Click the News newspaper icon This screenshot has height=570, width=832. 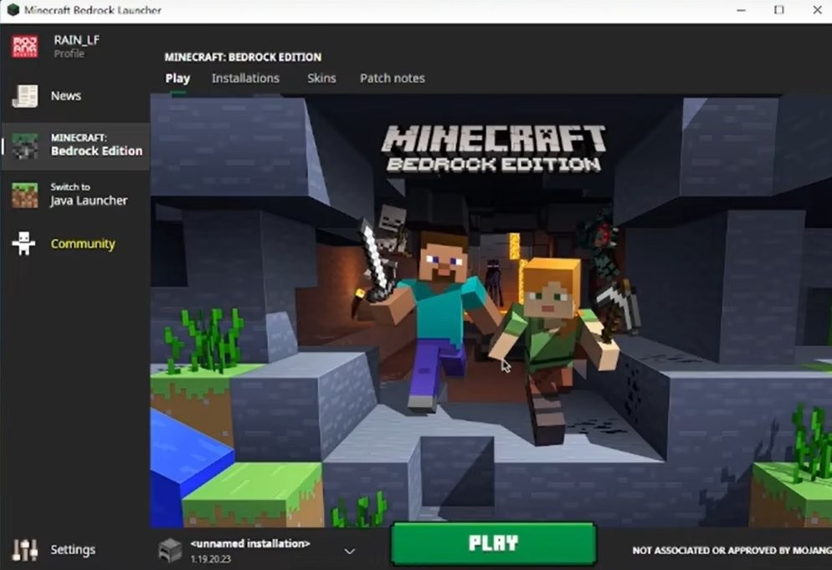(25, 96)
